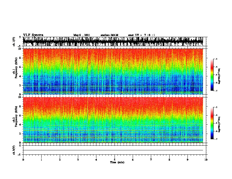The image size is (232, 179).
Task: Click the "-7" label on ch.1 color scale
Action: (x=216, y=91)
